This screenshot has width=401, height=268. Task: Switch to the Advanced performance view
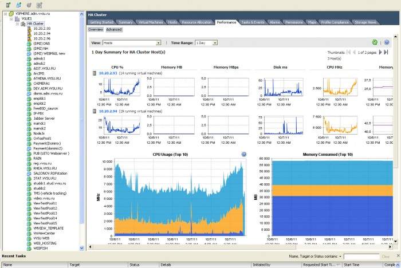pos(113,29)
